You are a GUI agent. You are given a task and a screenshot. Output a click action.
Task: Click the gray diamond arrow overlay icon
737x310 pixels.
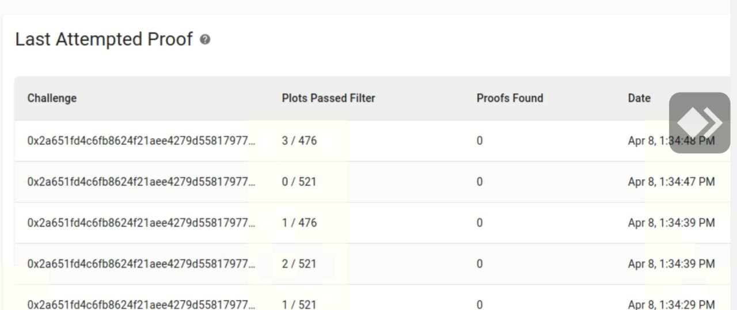tap(700, 123)
